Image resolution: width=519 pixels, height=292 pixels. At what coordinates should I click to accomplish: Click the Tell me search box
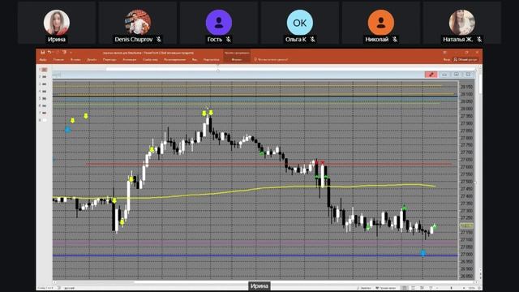click(271, 59)
